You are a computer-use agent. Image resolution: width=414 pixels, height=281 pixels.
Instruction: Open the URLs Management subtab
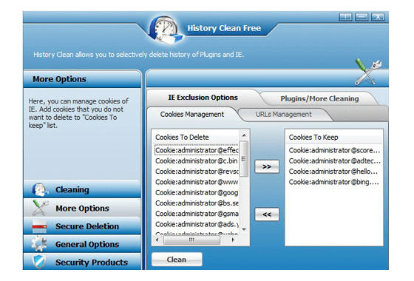pos(284,115)
